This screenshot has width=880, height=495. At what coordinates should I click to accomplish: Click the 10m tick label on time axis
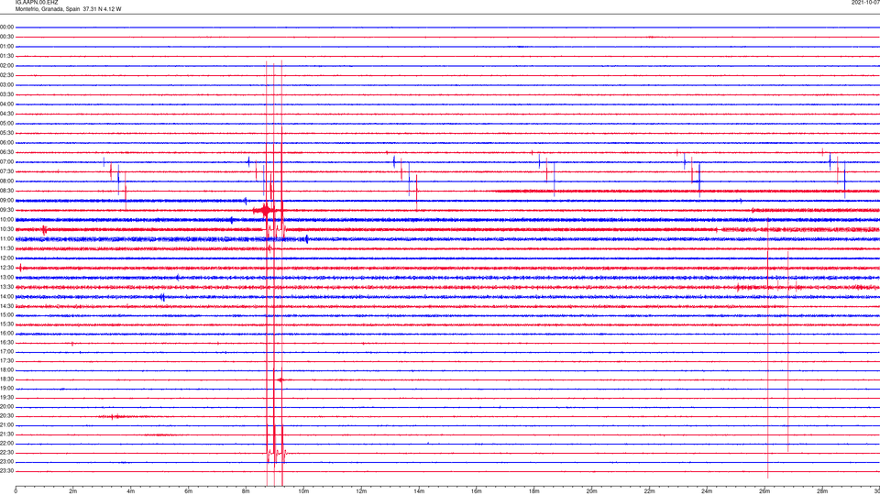[x=303, y=491]
